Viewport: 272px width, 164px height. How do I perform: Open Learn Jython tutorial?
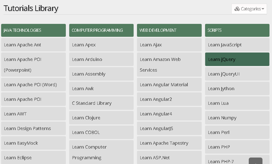click(237, 88)
